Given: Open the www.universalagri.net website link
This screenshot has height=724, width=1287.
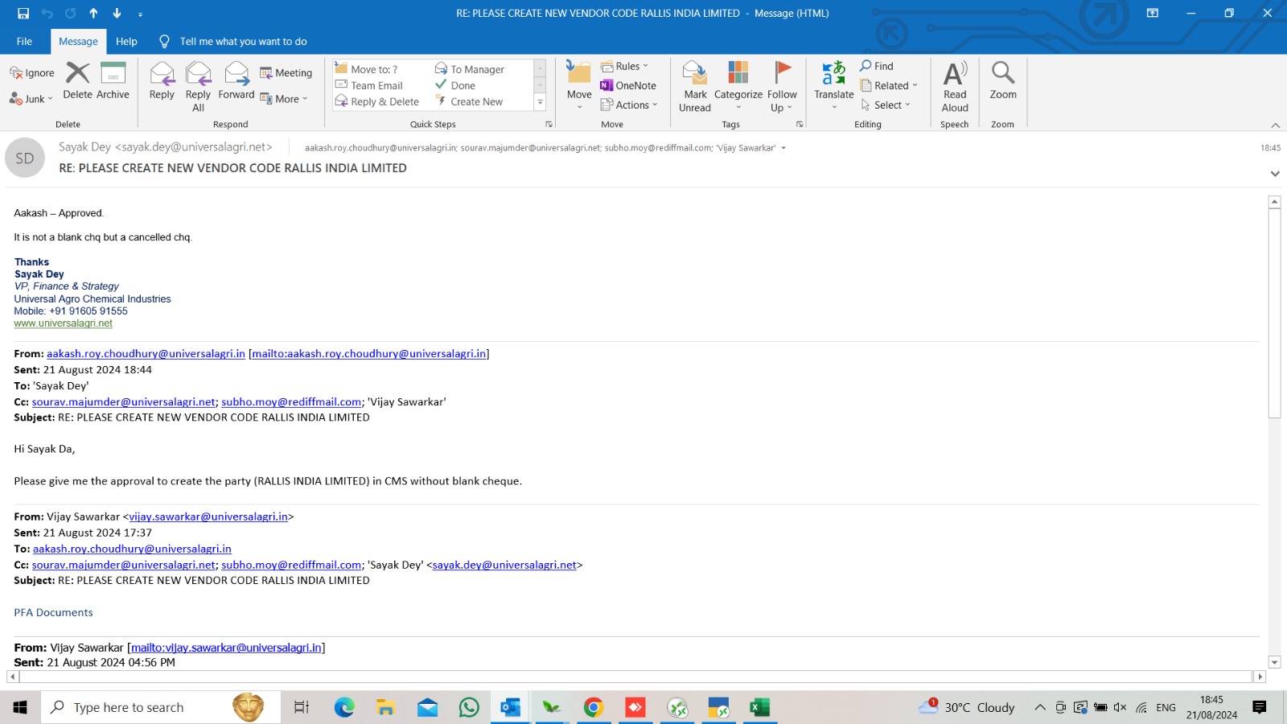Looking at the screenshot, I should [63, 323].
